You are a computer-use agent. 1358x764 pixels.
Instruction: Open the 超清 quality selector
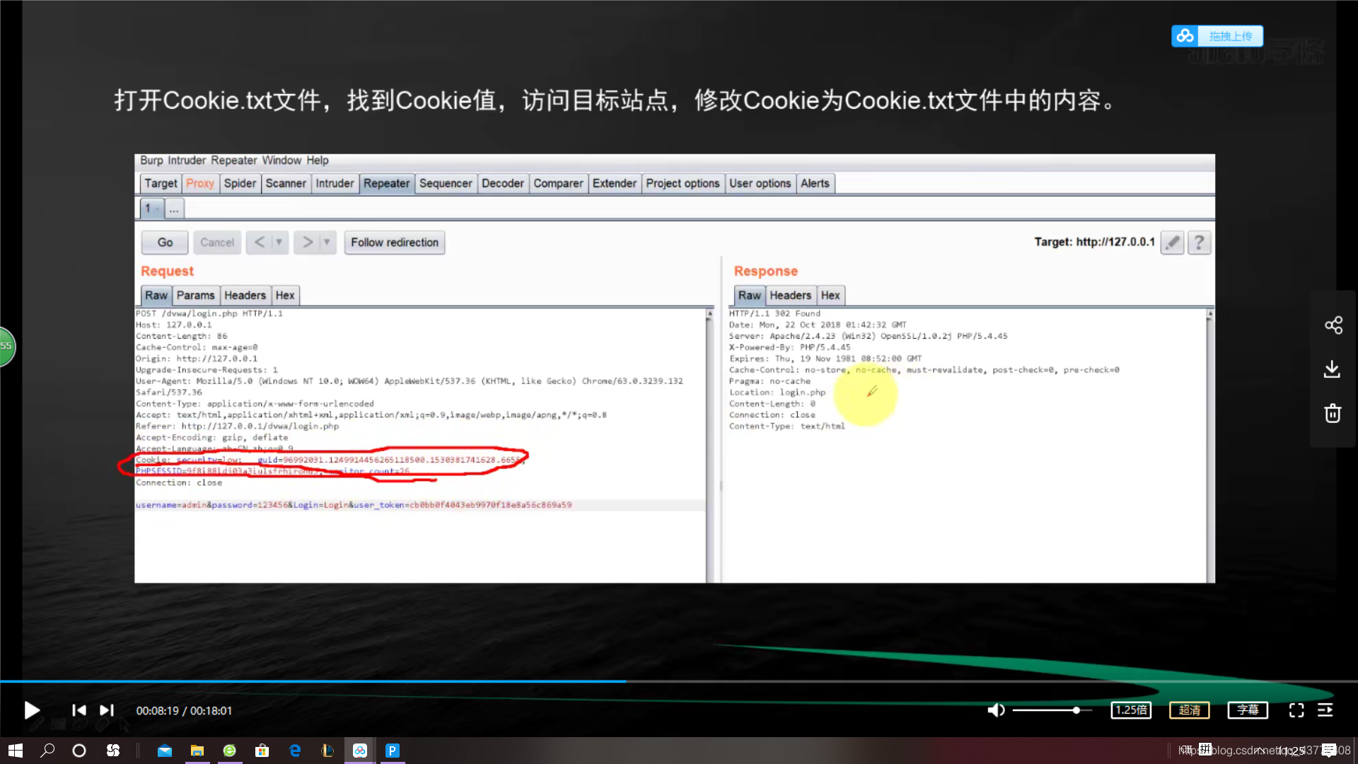tap(1189, 710)
